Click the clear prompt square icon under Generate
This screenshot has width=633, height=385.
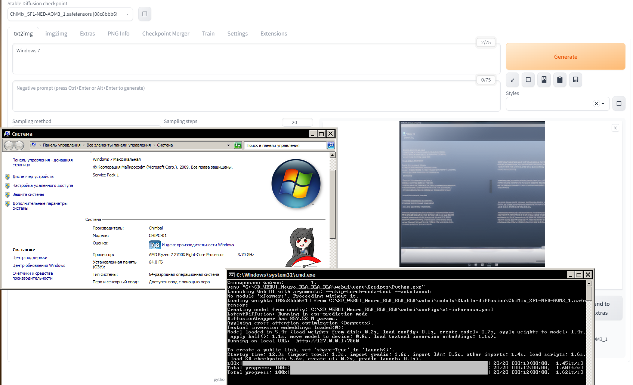(x=528, y=80)
